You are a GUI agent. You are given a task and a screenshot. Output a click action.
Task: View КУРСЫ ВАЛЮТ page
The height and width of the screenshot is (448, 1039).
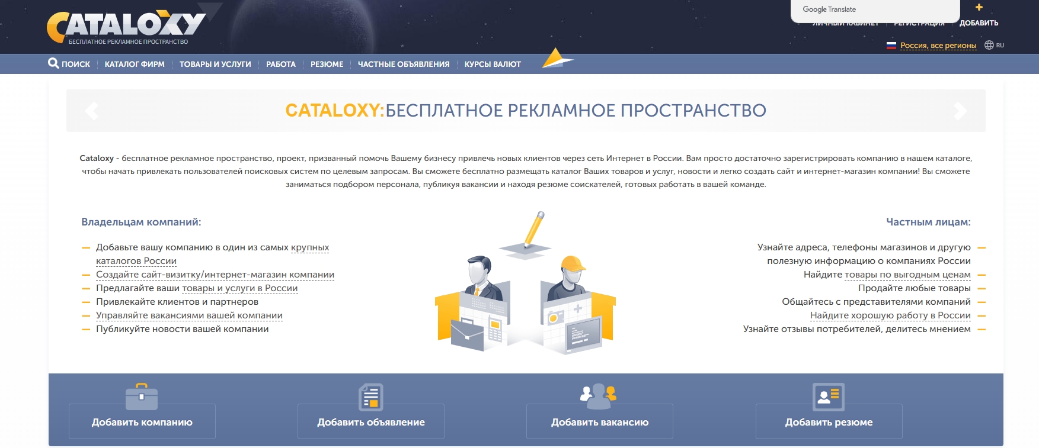click(493, 64)
